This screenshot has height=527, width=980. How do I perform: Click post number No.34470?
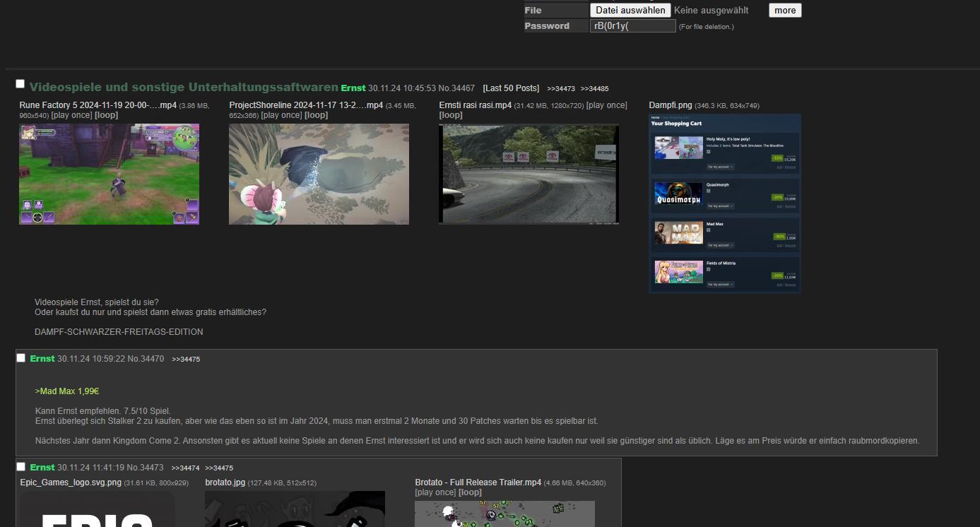pos(146,359)
